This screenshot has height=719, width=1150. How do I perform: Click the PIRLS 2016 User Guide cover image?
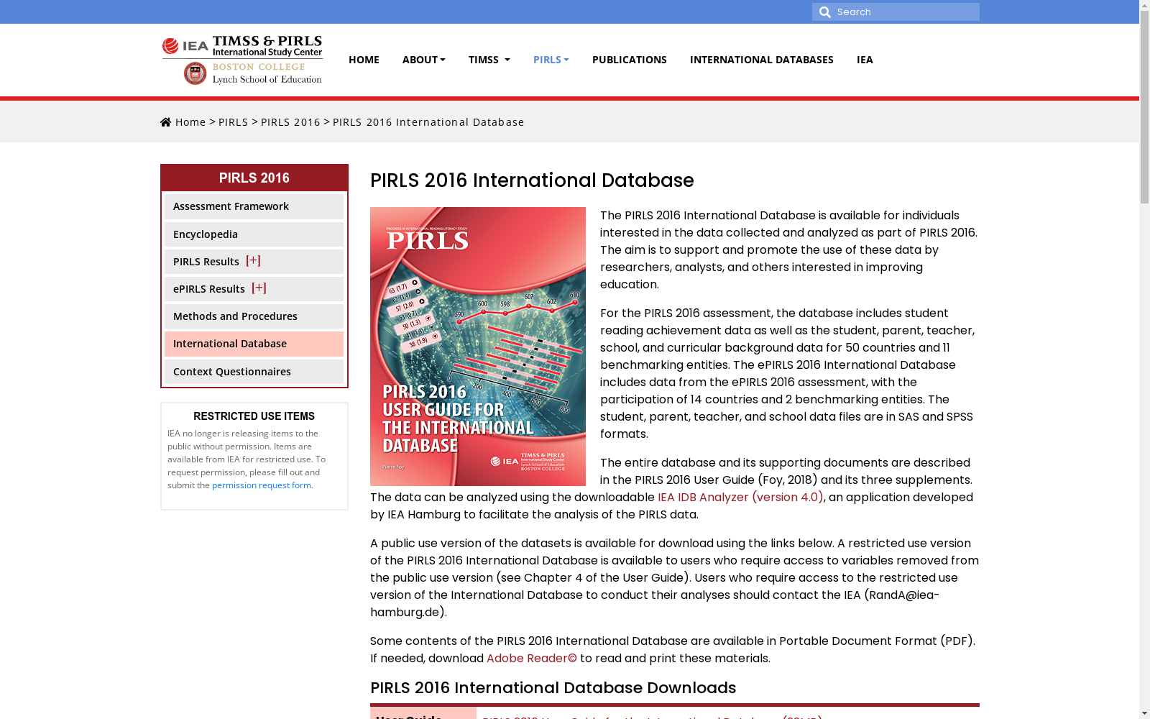pyautogui.click(x=477, y=347)
